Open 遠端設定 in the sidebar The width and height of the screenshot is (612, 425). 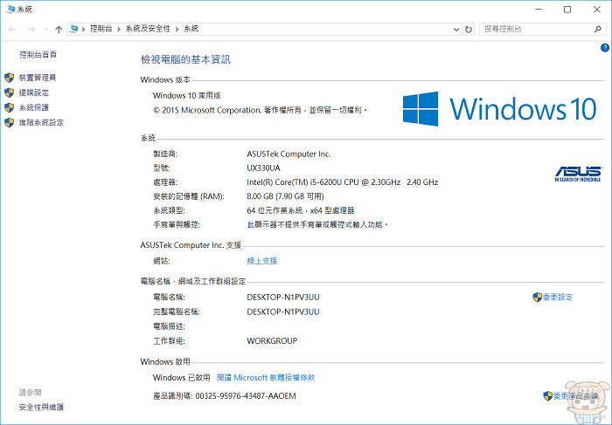click(34, 93)
